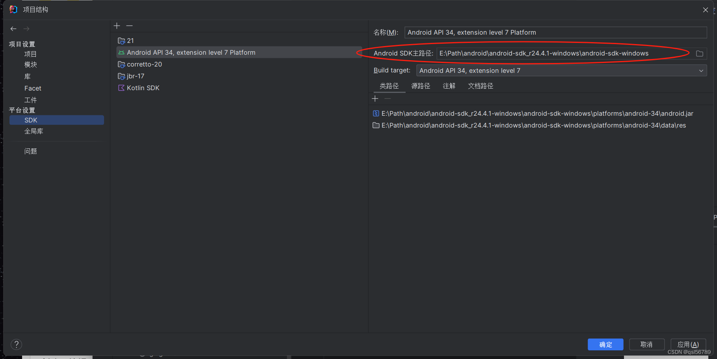
Task: Select the Kotlin SDK entry icon
Action: click(121, 87)
